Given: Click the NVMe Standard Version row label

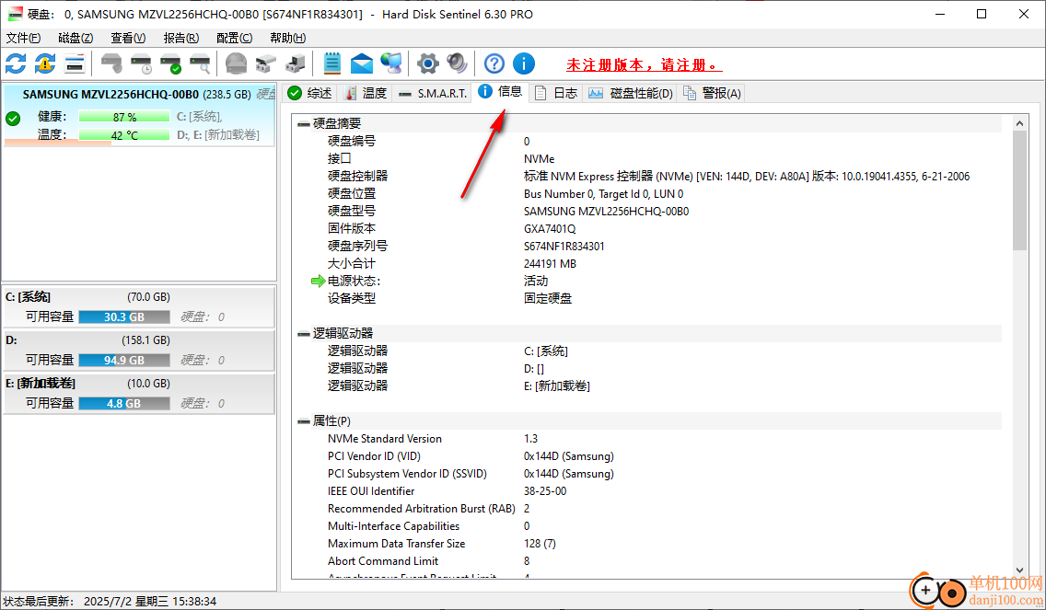Looking at the screenshot, I should 384,439.
